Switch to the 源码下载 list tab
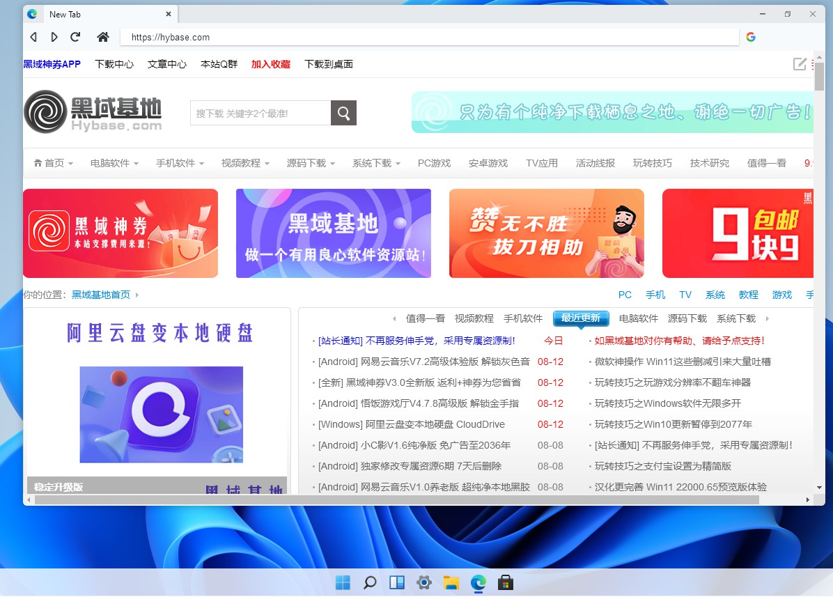The image size is (833, 597). (687, 318)
